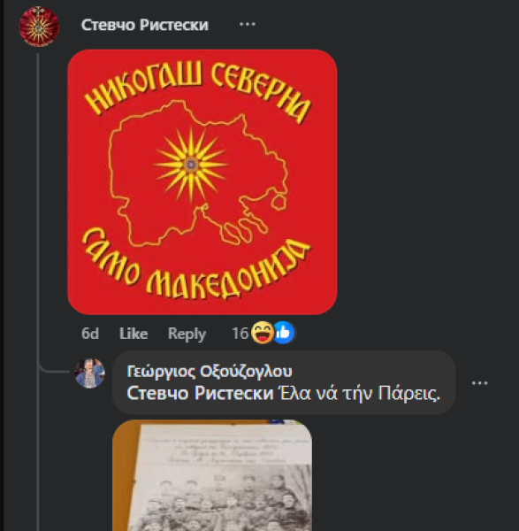Click the tagged Стевчо Ристески mention in reply
The height and width of the screenshot is (531, 519).
[x=200, y=393]
